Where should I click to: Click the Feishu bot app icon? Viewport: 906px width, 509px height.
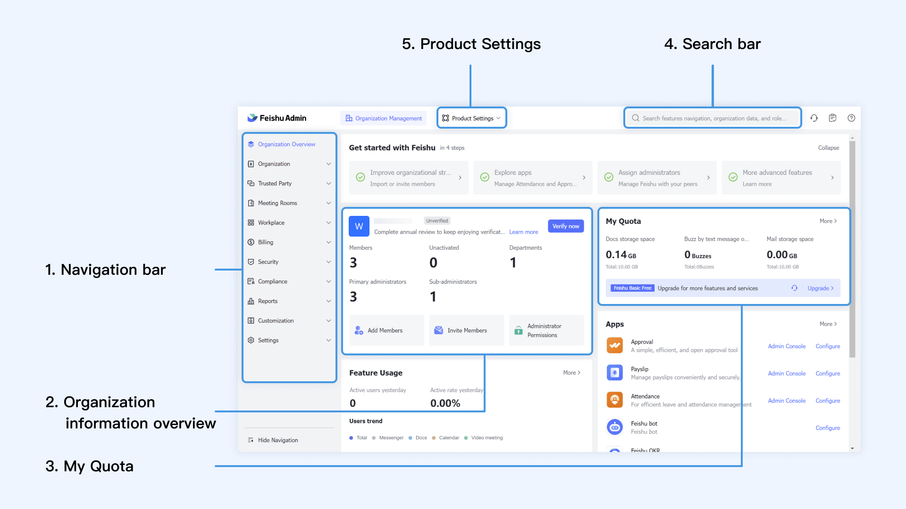pyautogui.click(x=614, y=427)
